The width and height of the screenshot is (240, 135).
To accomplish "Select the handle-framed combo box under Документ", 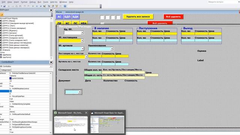I will [73, 92].
